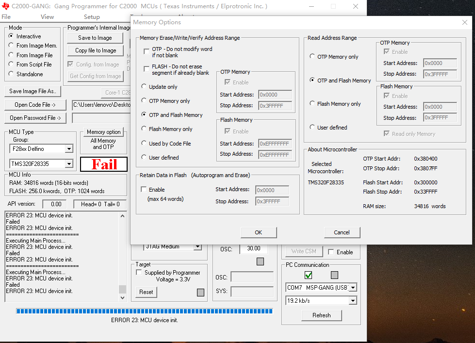Cancel the Memory Options dialog
The height and width of the screenshot is (343, 475).
(x=342, y=232)
